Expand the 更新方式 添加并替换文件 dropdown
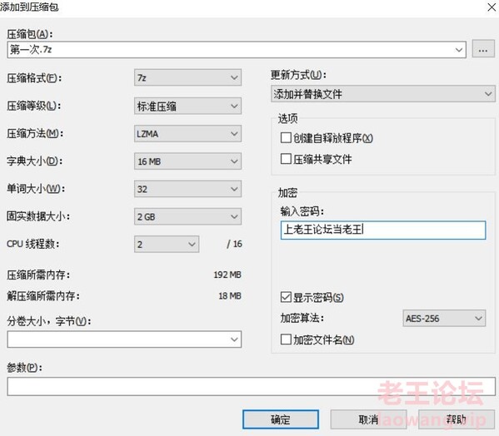 (383, 94)
